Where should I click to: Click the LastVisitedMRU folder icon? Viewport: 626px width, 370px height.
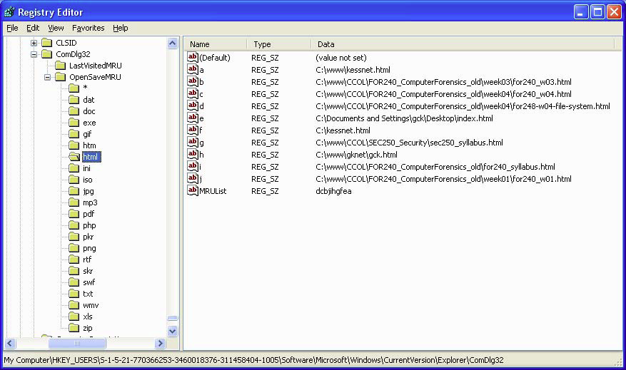pos(61,66)
